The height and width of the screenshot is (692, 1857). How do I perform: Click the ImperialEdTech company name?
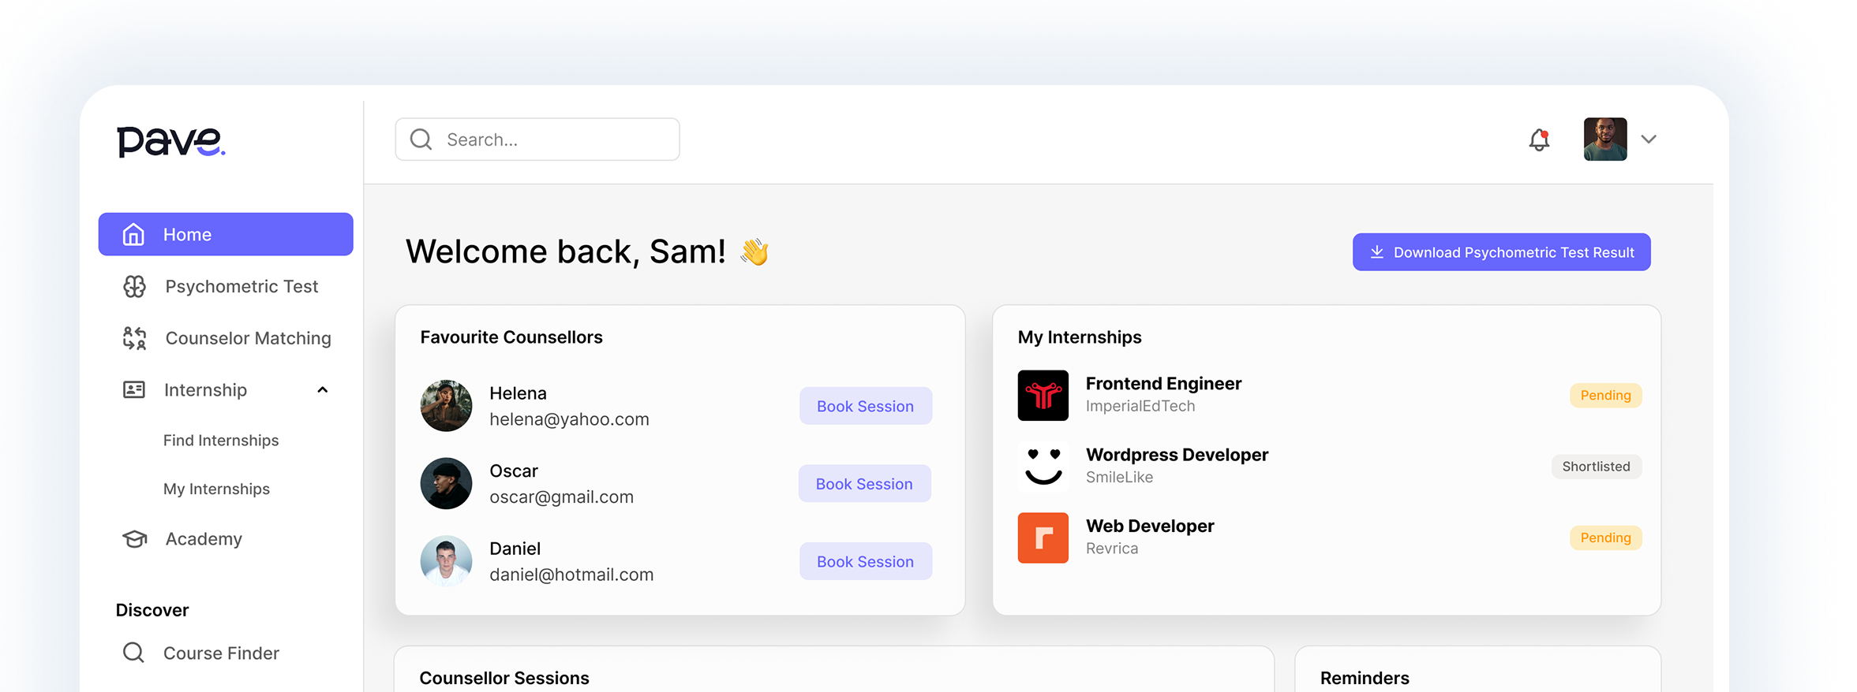1140,406
